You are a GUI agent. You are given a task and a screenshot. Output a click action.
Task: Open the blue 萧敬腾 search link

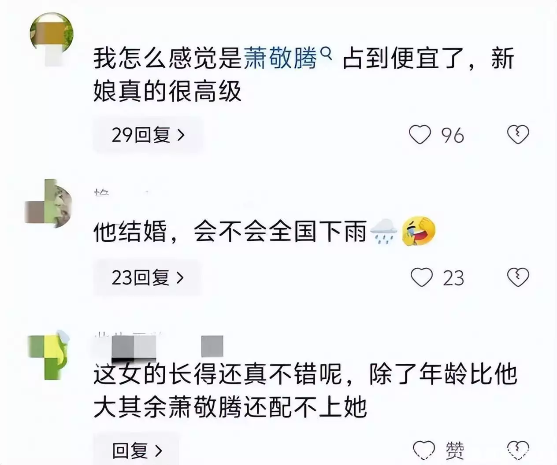tap(281, 59)
